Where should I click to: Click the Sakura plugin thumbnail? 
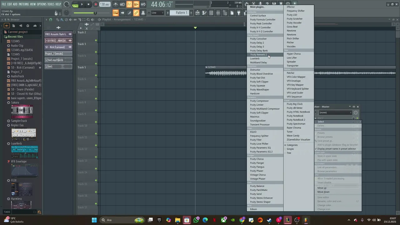22,111
